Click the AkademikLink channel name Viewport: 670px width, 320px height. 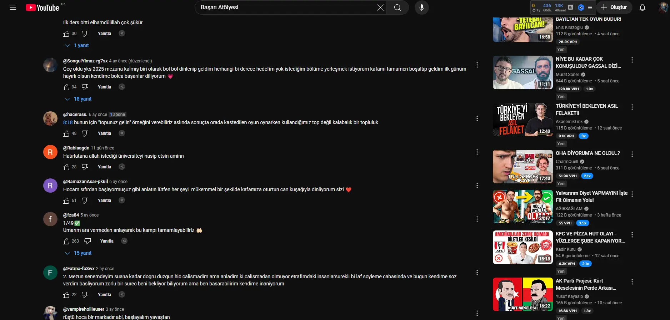pyautogui.click(x=569, y=122)
